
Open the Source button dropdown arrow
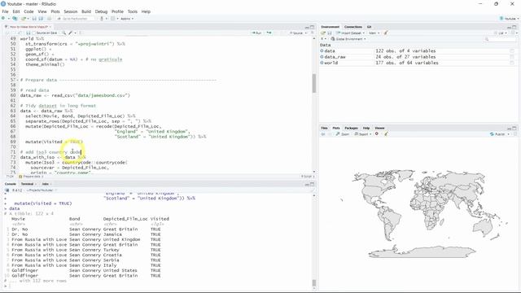pyautogui.click(x=306, y=33)
